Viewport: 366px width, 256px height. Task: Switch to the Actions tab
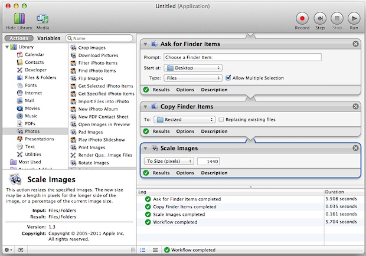tap(19, 38)
